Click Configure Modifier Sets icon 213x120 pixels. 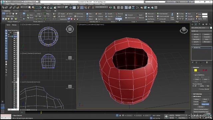click(207, 62)
